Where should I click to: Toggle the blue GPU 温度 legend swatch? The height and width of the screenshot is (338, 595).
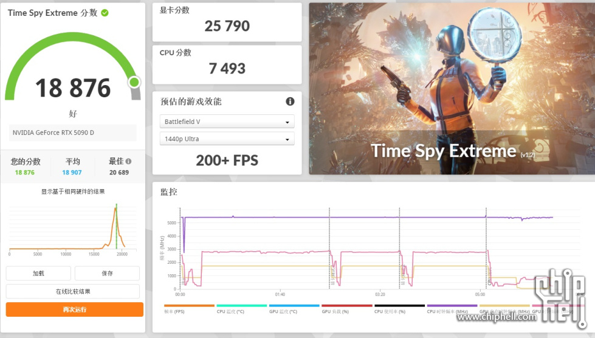click(x=294, y=305)
